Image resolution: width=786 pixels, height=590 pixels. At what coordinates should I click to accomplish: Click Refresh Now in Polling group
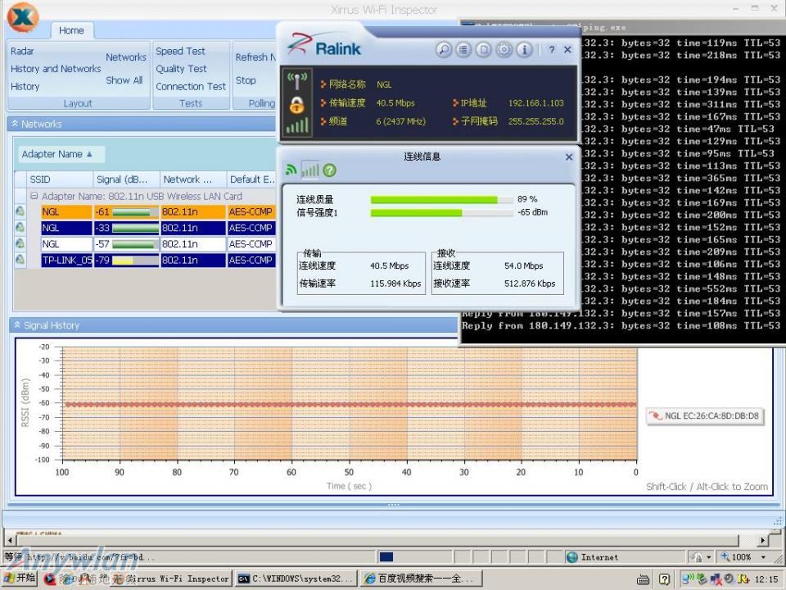pyautogui.click(x=255, y=57)
